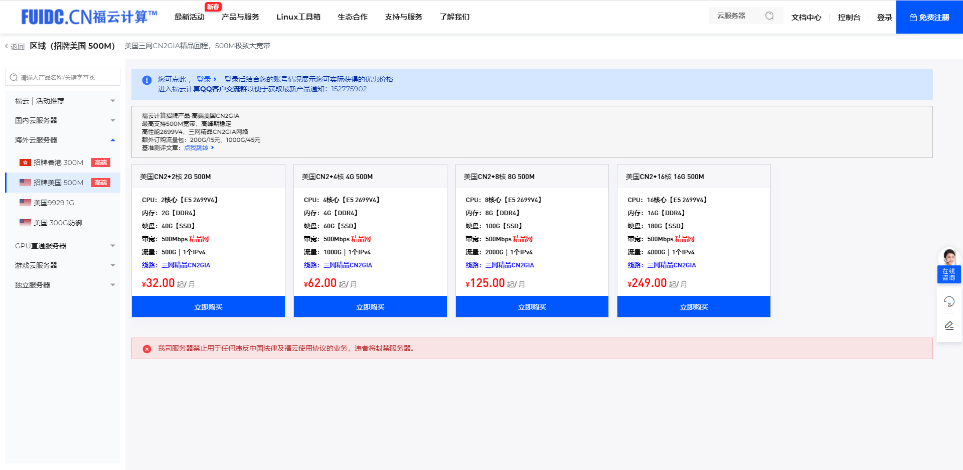Click the 新春 badge above 最新活动

[x=213, y=7]
